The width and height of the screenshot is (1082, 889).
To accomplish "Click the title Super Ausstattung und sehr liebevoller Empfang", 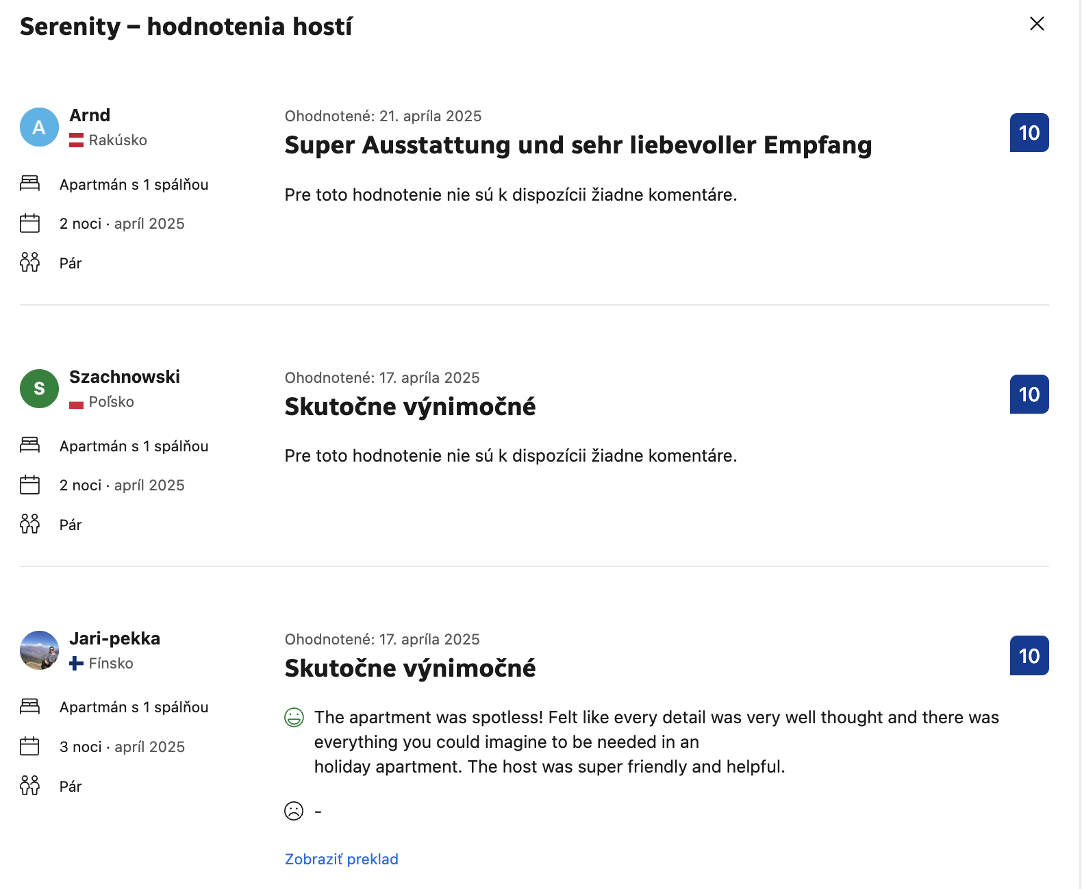I will tap(578, 145).
